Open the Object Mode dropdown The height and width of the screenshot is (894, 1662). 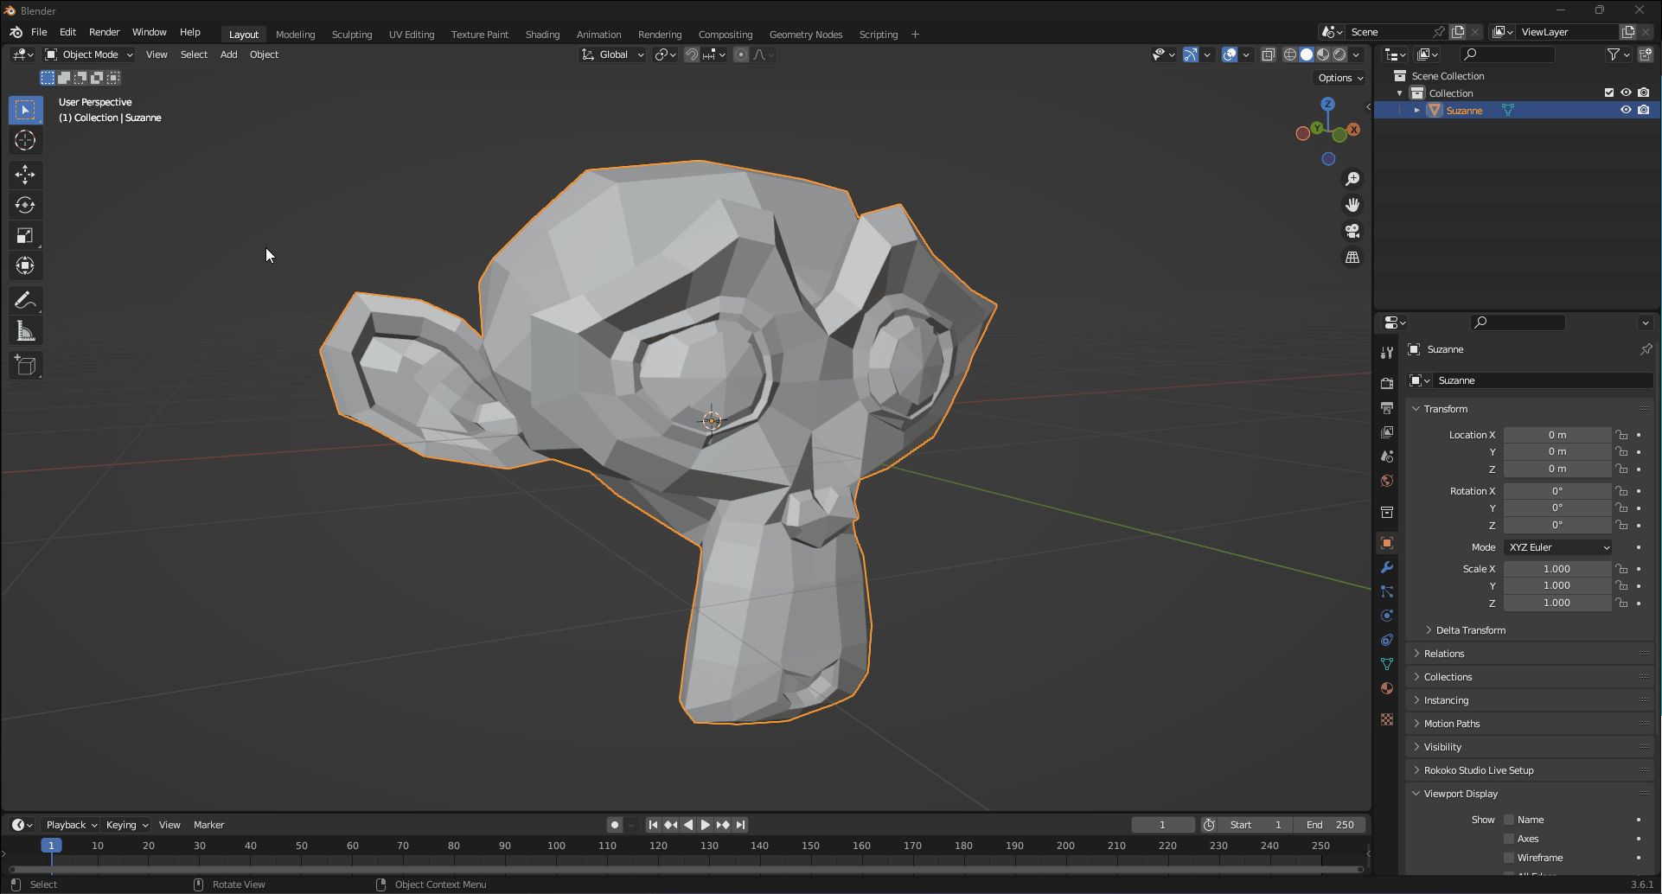click(89, 54)
